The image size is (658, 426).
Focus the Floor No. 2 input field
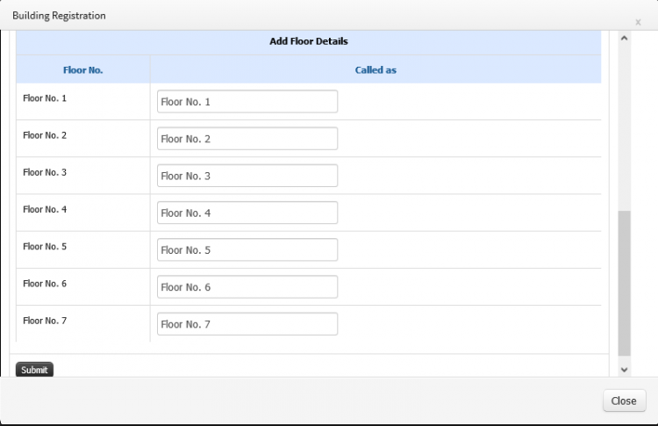coord(247,138)
